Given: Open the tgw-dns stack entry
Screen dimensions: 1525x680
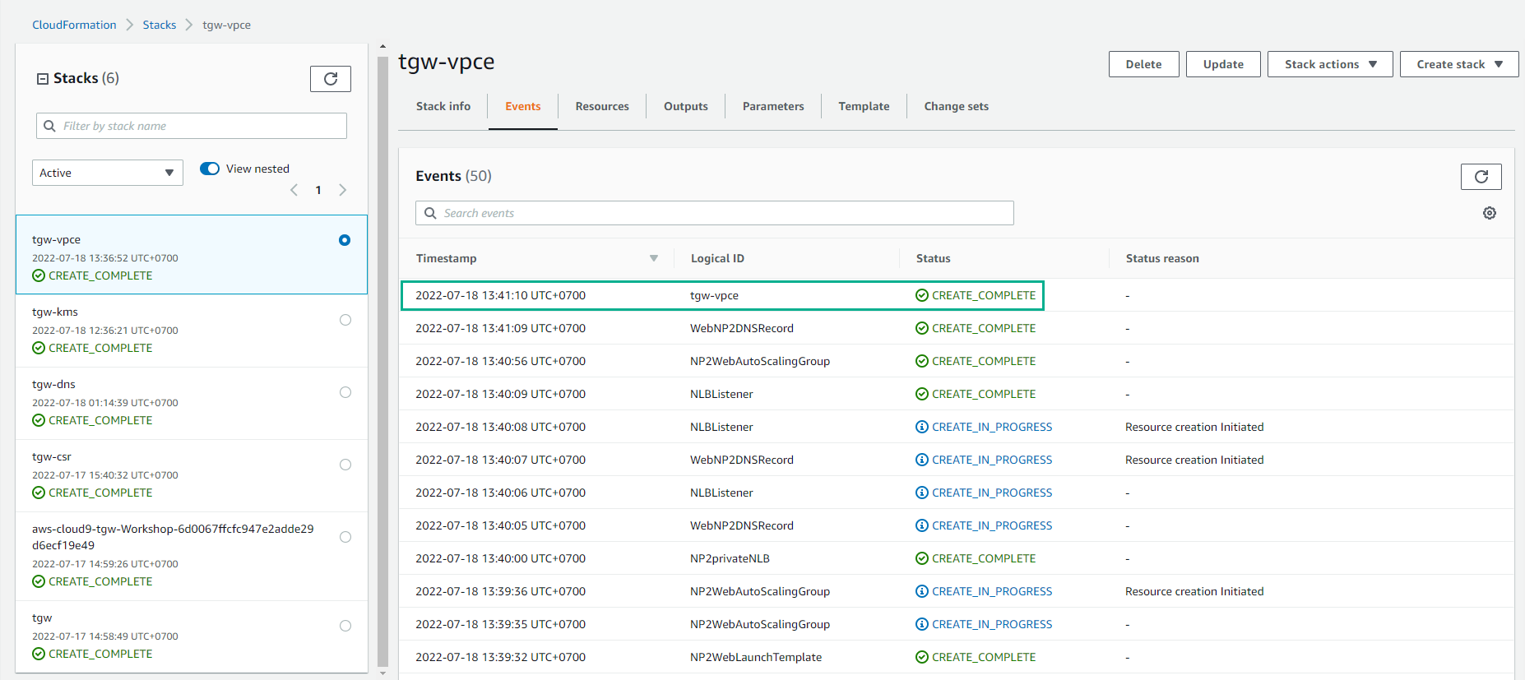Looking at the screenshot, I should tap(191, 403).
